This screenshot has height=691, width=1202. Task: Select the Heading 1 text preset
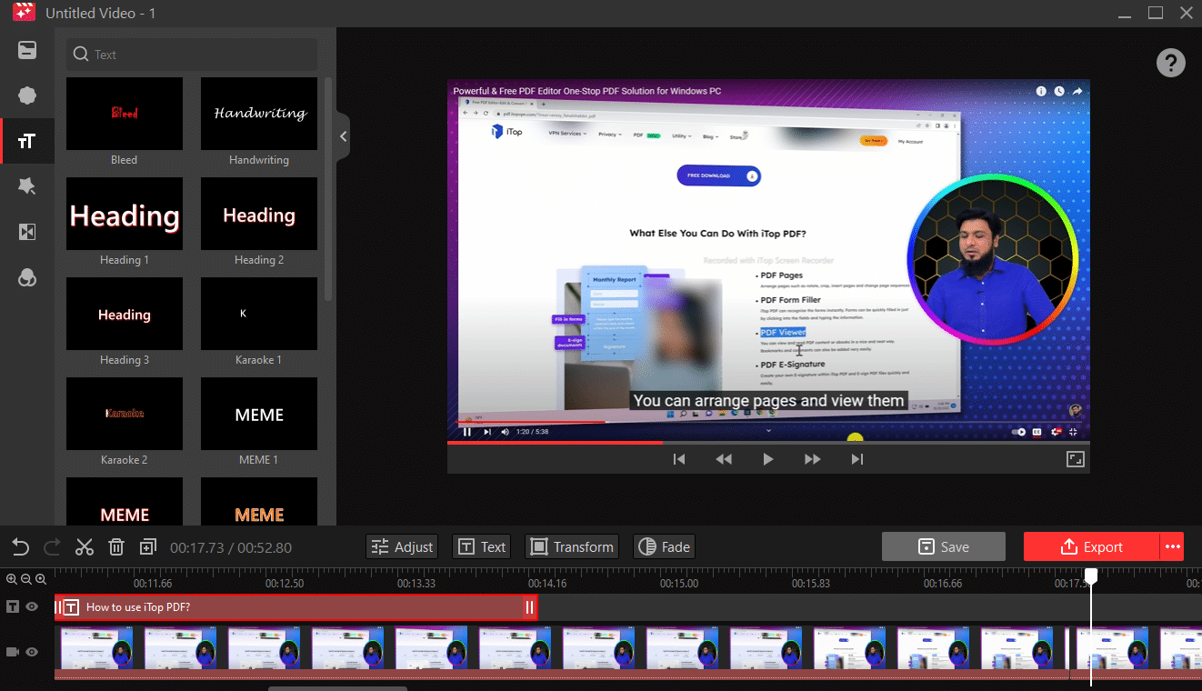point(125,215)
